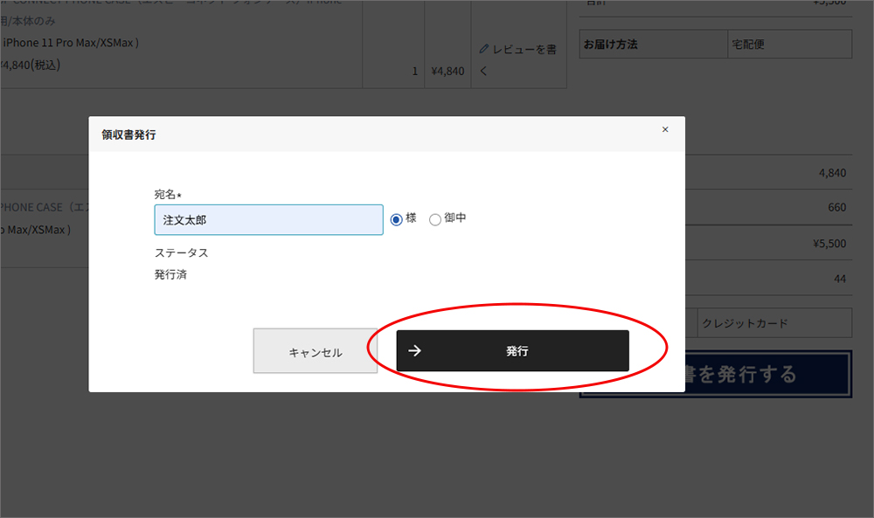Viewport: 874px width, 518px height.
Task: Click the 領収書を発行する button in the background page
Action: click(x=767, y=374)
